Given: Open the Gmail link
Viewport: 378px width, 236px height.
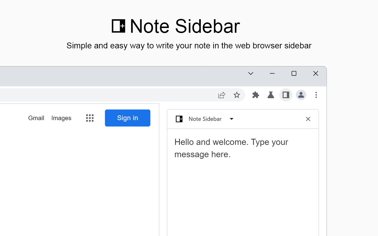Looking at the screenshot, I should [x=36, y=118].
